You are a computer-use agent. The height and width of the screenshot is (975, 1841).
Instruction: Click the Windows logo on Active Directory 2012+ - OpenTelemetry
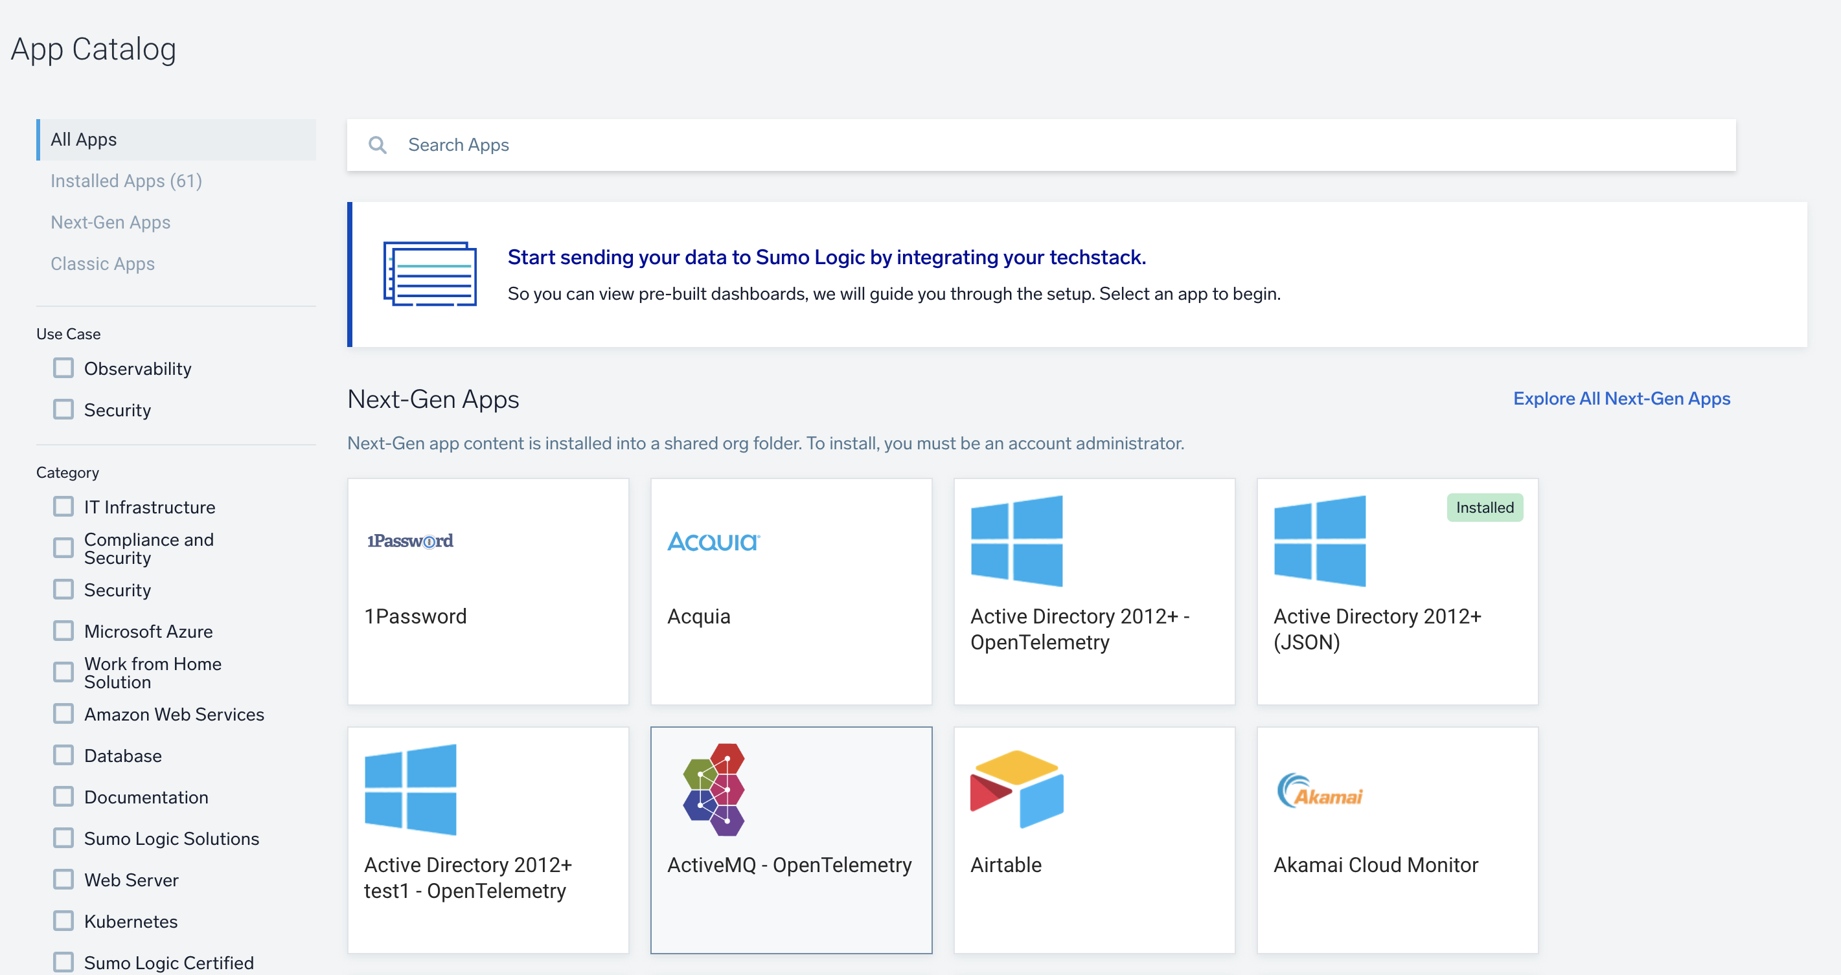pyautogui.click(x=1017, y=541)
